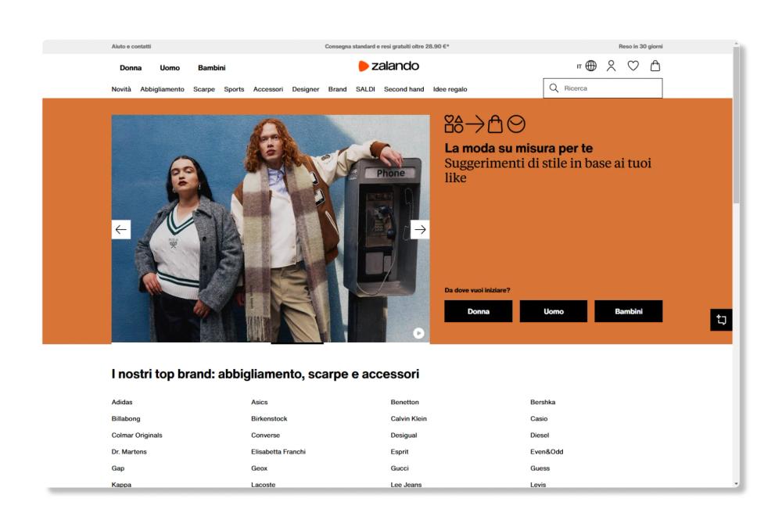Open the Billabong brand link

pos(126,418)
